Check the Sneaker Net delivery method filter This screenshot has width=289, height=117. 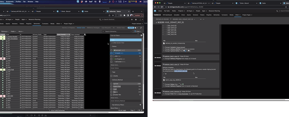pos(111,95)
